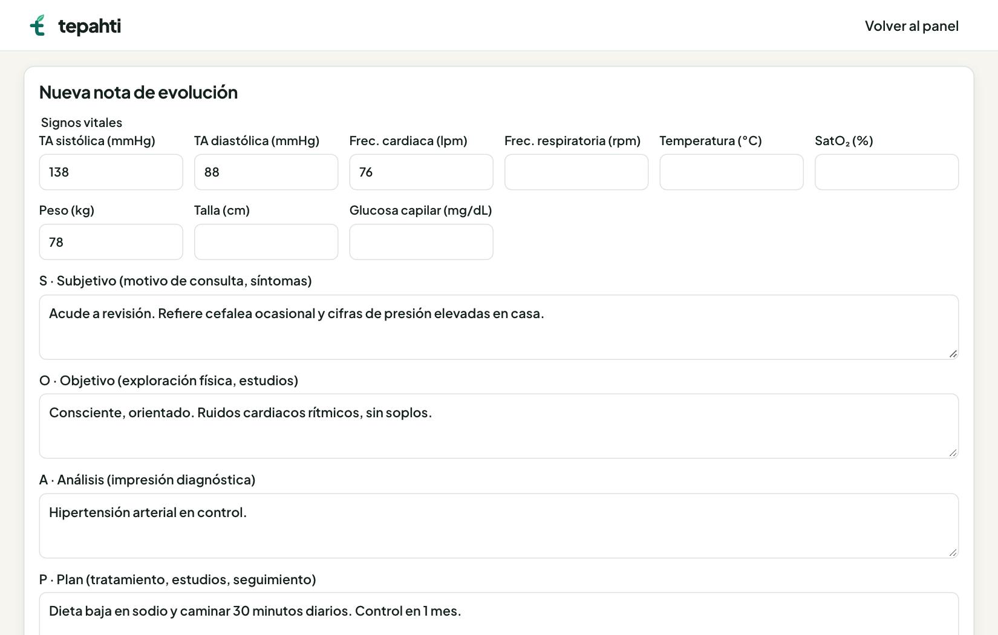Click the empty Glucosa capilar field

(x=422, y=242)
